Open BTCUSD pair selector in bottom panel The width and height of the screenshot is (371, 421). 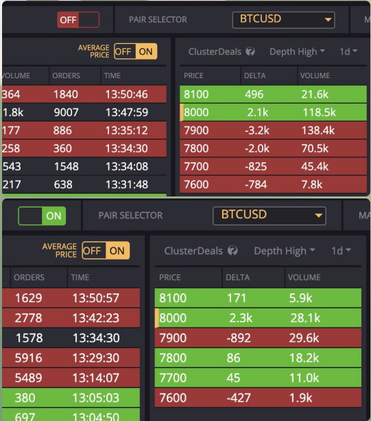pyautogui.click(x=269, y=216)
